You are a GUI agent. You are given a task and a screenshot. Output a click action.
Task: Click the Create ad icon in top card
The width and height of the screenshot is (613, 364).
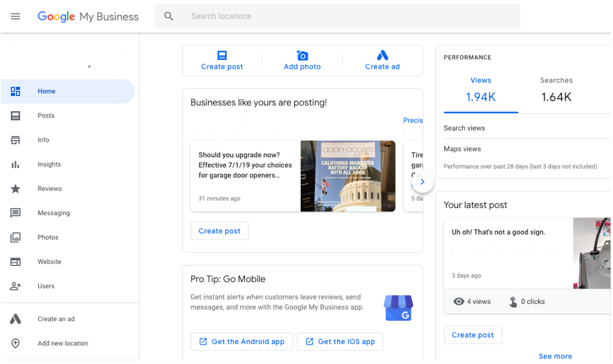coord(382,55)
